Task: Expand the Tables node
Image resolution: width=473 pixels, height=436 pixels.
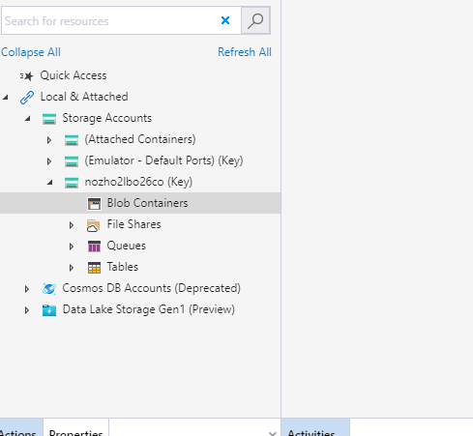Action: (72, 268)
